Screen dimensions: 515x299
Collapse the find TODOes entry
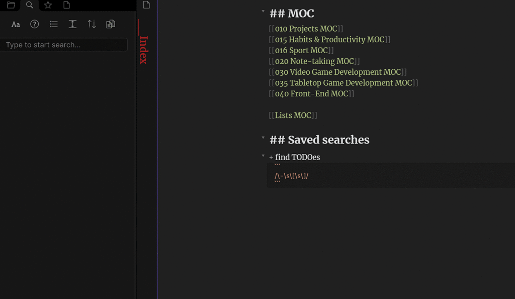pyautogui.click(x=263, y=155)
